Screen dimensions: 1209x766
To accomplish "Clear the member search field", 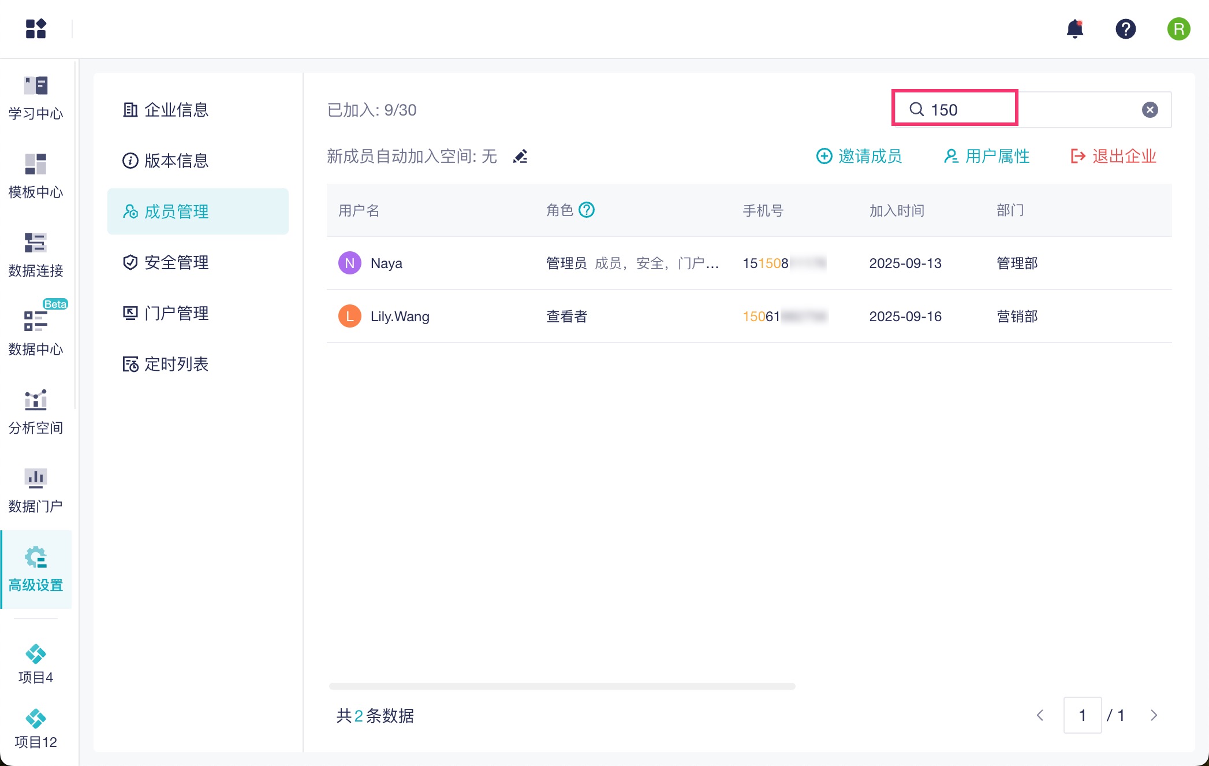I will coord(1150,110).
